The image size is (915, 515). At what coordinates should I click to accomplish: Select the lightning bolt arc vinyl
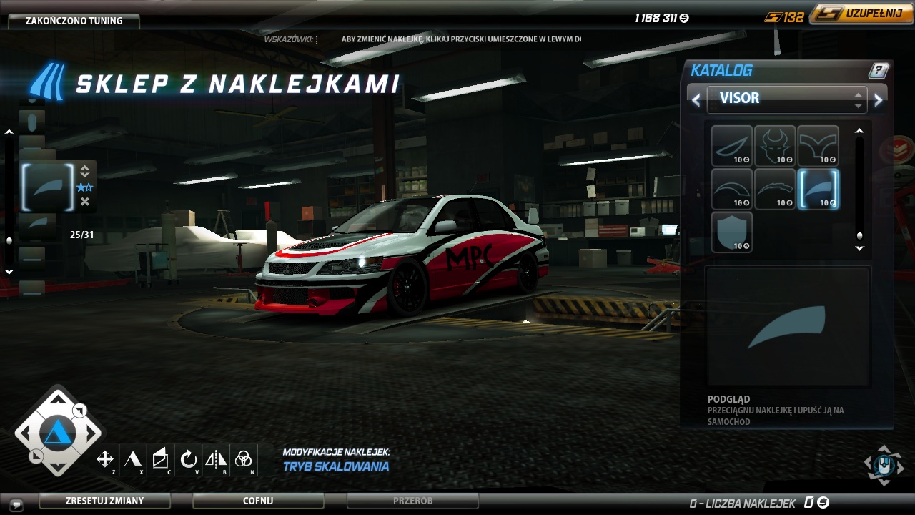(x=775, y=189)
